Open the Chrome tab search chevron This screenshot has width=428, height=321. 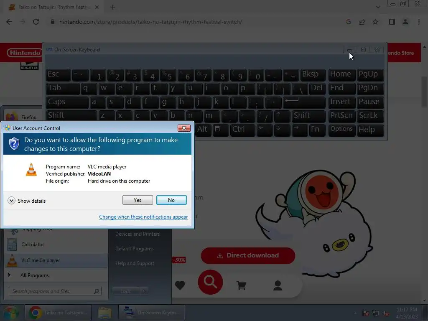coord(378,7)
